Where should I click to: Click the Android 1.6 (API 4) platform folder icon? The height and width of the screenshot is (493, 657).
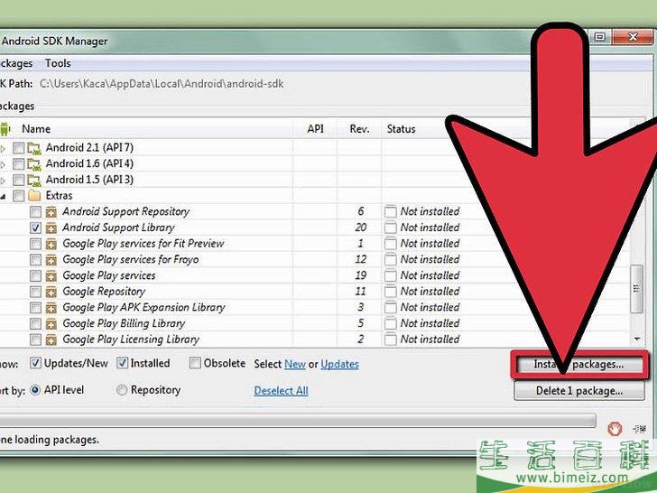[x=34, y=164]
